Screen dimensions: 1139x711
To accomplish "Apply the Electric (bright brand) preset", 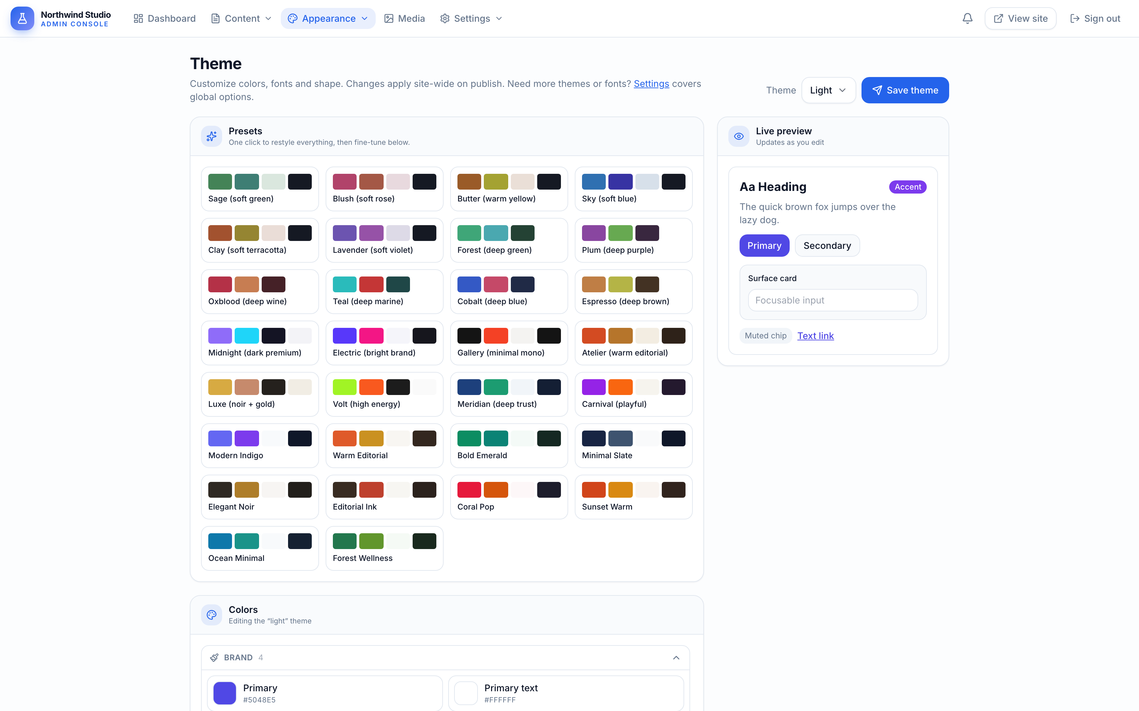I will pos(384,343).
